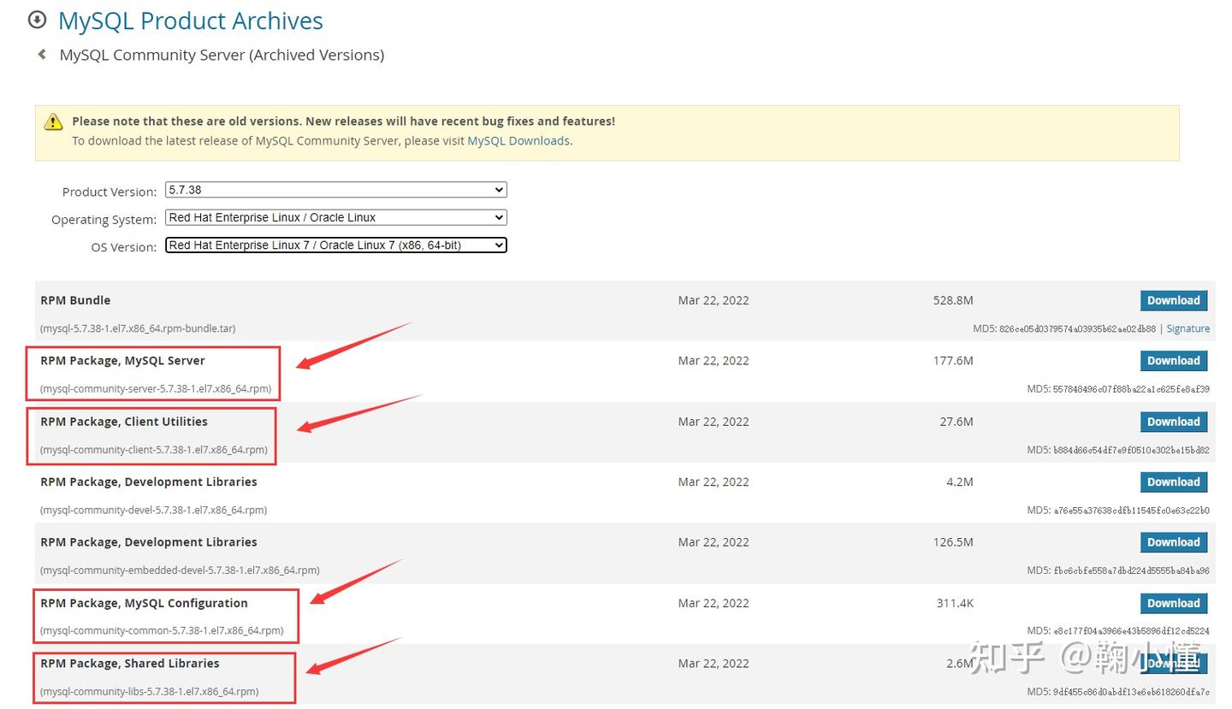This screenshot has height=709, width=1232.
Task: Click 'RPM Package, Shared Libraries' title
Action: click(130, 664)
